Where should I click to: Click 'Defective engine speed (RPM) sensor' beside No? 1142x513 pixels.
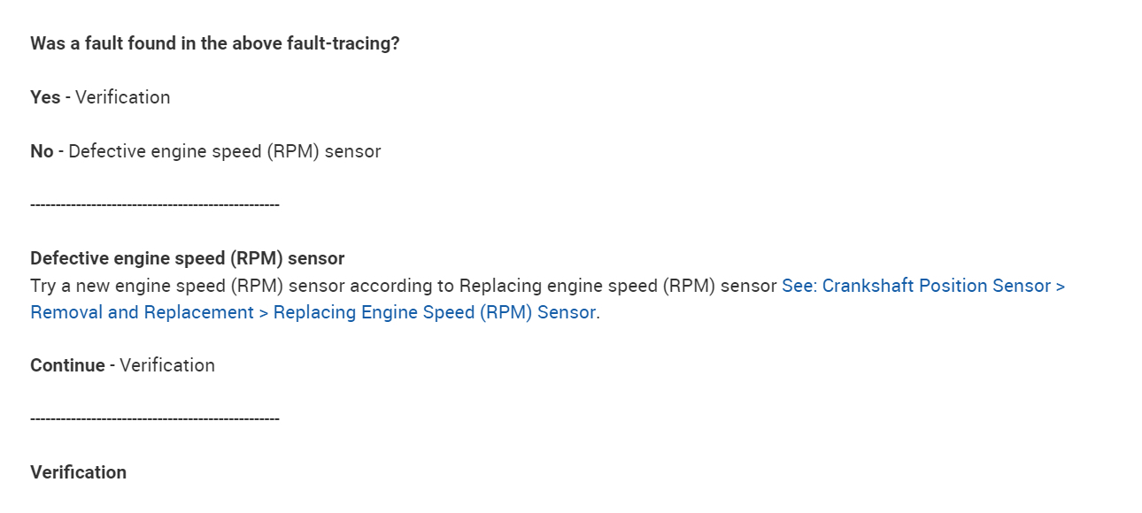pos(224,151)
